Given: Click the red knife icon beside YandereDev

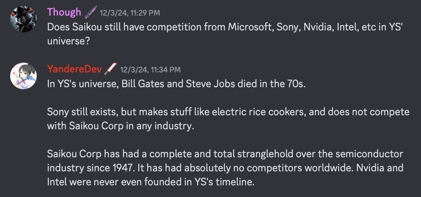Looking at the screenshot, I should click(x=111, y=69).
